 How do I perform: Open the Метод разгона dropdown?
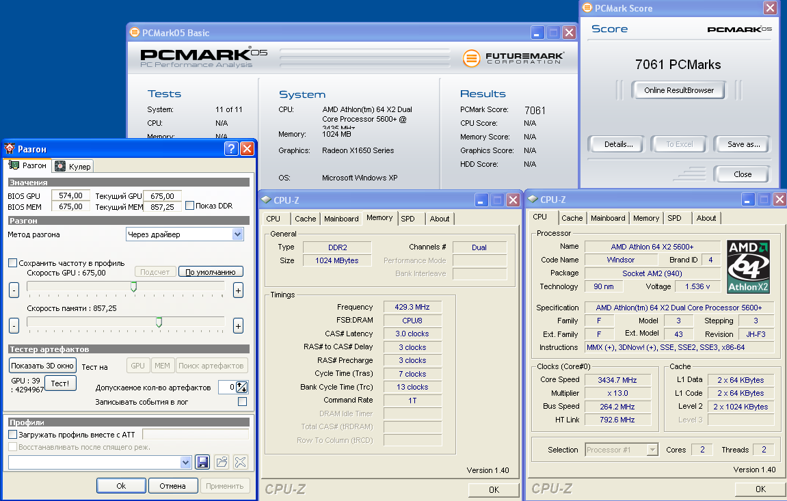pos(238,234)
